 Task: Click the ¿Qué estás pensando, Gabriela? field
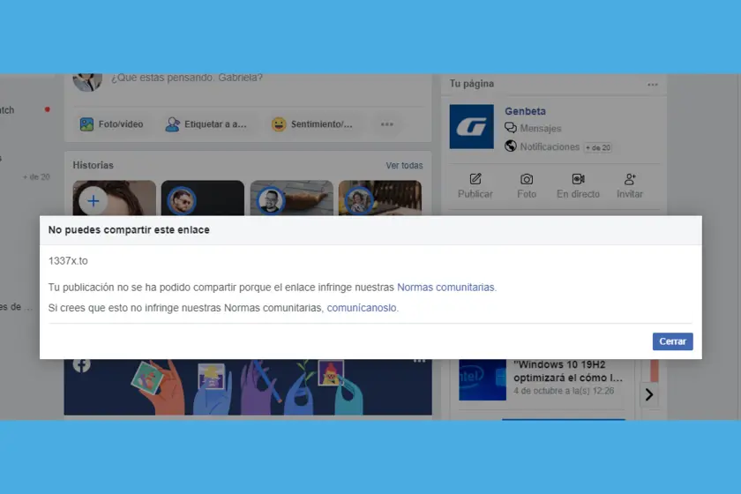pos(187,78)
